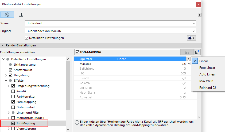Viewport: 225px width, 132px height.
Task: Click the import settings icon beside Ton-Mapping header
Action: pyautogui.click(x=197, y=52)
